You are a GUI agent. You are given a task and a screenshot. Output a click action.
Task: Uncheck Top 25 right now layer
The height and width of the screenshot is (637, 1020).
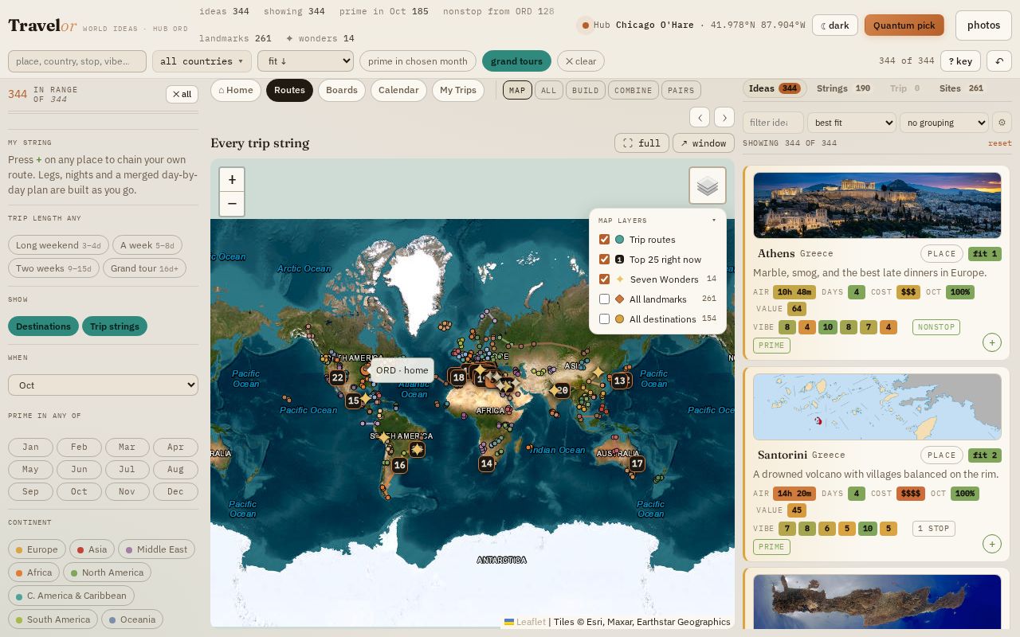[x=604, y=260]
